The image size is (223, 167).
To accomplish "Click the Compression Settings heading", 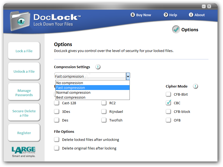I will tap(72, 67).
